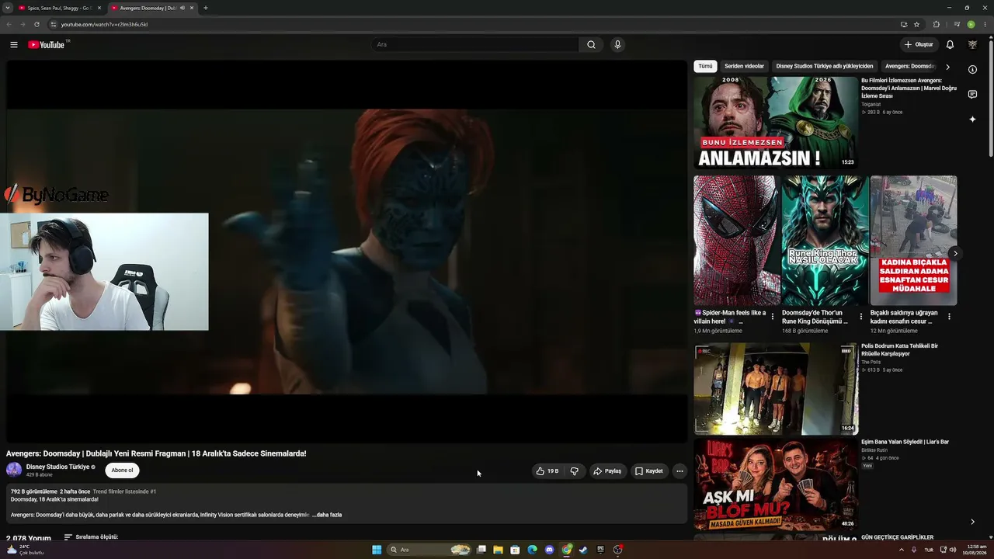The image size is (994, 559).
Task: Open the Polis basement video thumbnail
Action: click(776, 389)
